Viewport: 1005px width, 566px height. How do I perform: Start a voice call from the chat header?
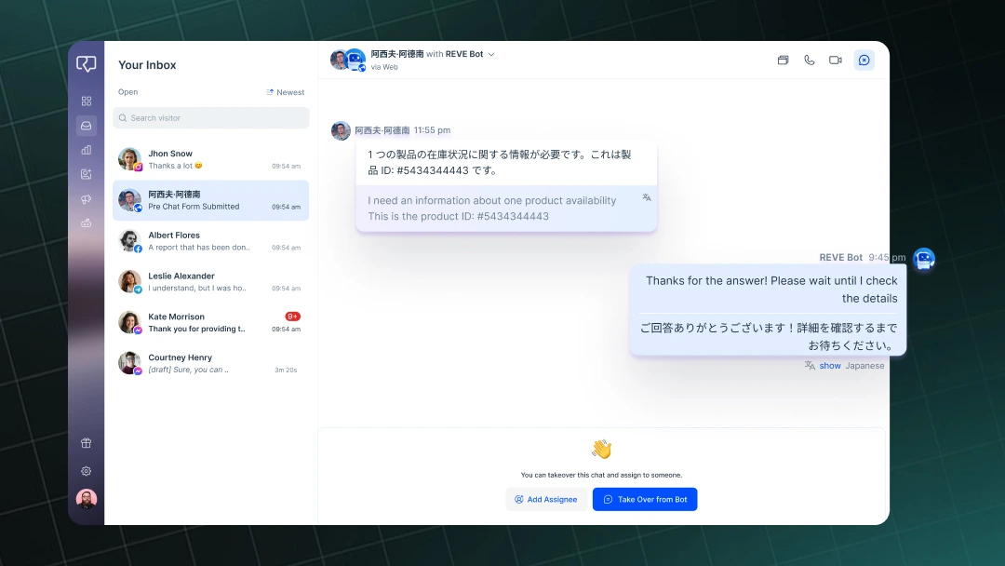click(809, 60)
